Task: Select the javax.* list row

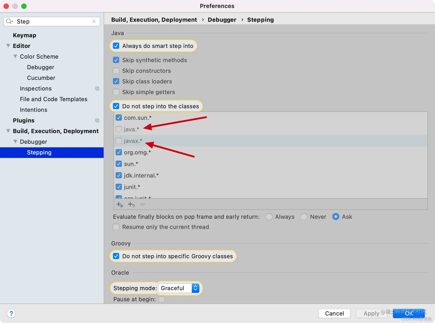Action: [271, 141]
